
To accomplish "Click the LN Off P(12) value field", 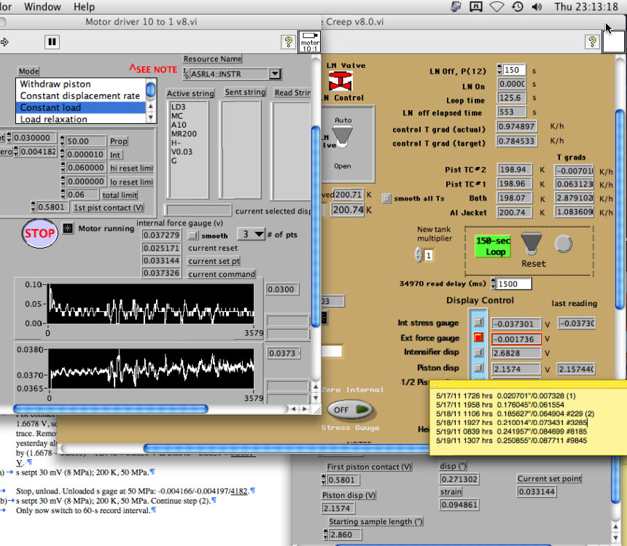I will tap(514, 70).
